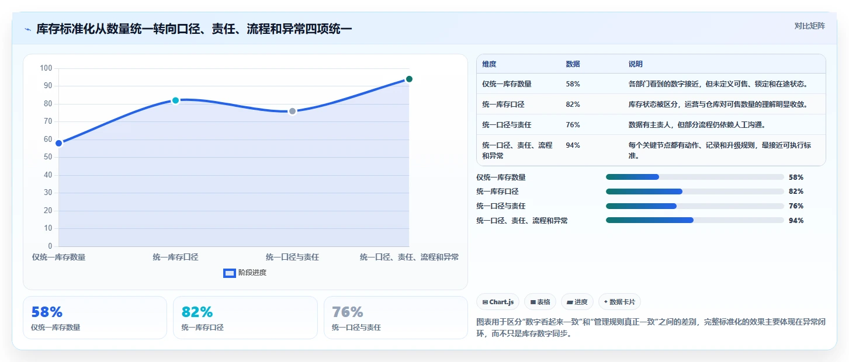
Task: Click the x-axis label 统一口径、责任、流程和异常
Action: click(x=409, y=257)
